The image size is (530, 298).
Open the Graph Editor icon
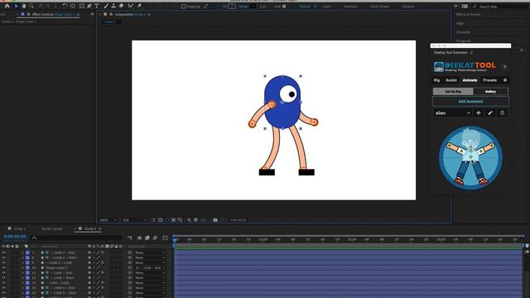(x=165, y=238)
